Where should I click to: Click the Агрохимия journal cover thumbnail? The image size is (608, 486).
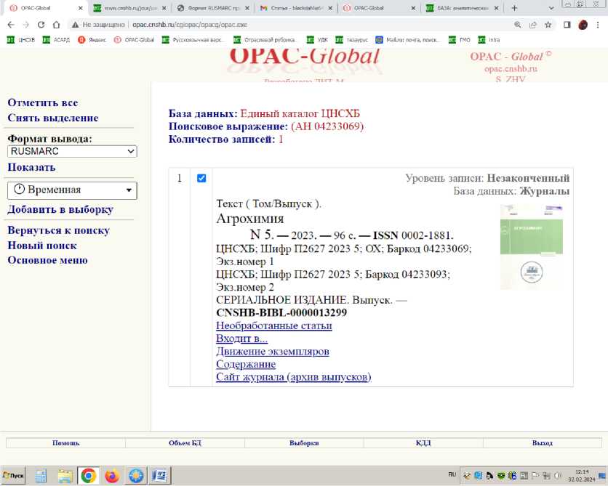pos(531,247)
